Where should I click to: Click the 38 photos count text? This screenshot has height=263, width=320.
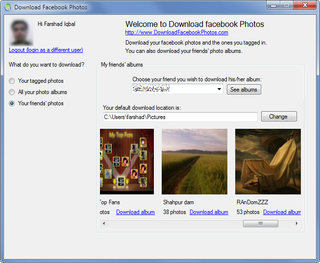click(174, 212)
